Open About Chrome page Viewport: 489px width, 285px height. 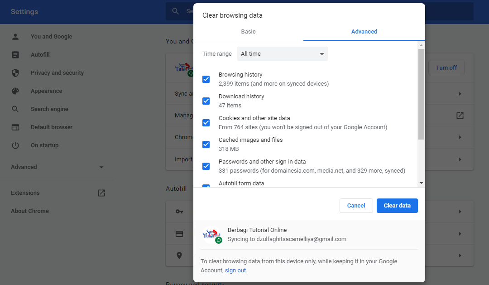(x=30, y=211)
